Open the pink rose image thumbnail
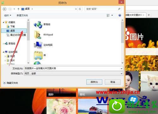This screenshot has width=158, height=114. (x=61, y=106)
